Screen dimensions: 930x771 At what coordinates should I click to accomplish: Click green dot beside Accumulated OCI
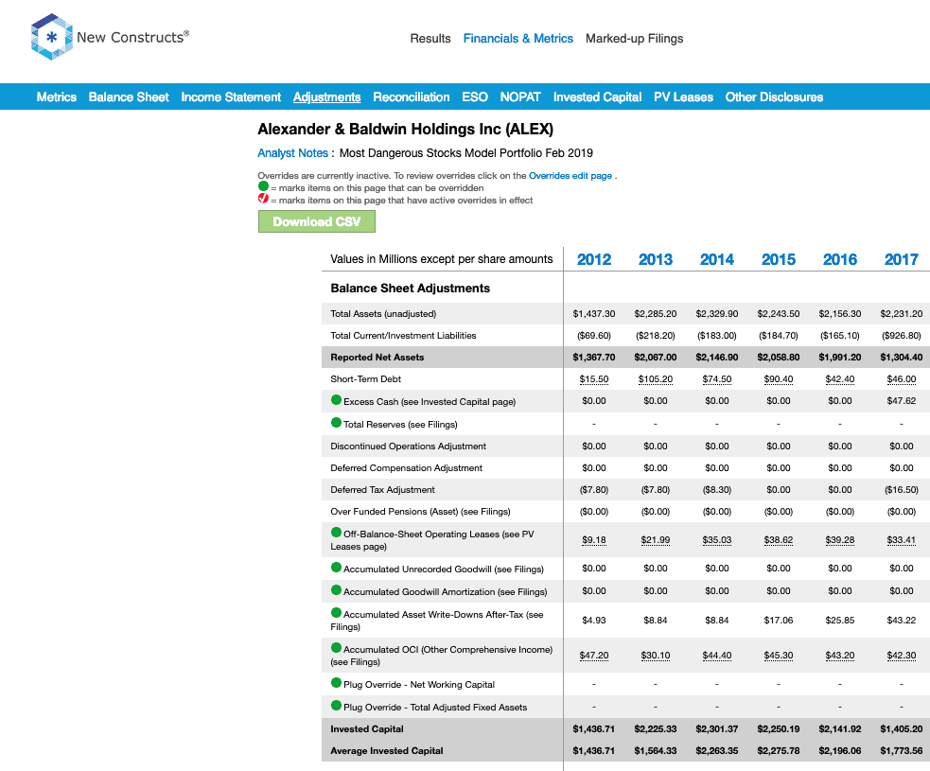336,648
